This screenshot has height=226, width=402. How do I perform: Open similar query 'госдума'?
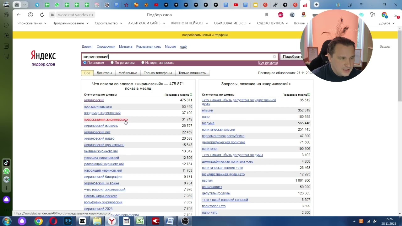pos(208,123)
